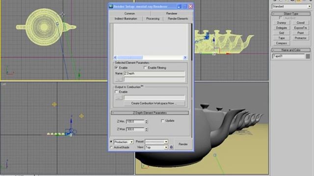This screenshot has height=176, width=314.
Task: Check the Update box in Z Depth parameters
Action: tap(162, 121)
